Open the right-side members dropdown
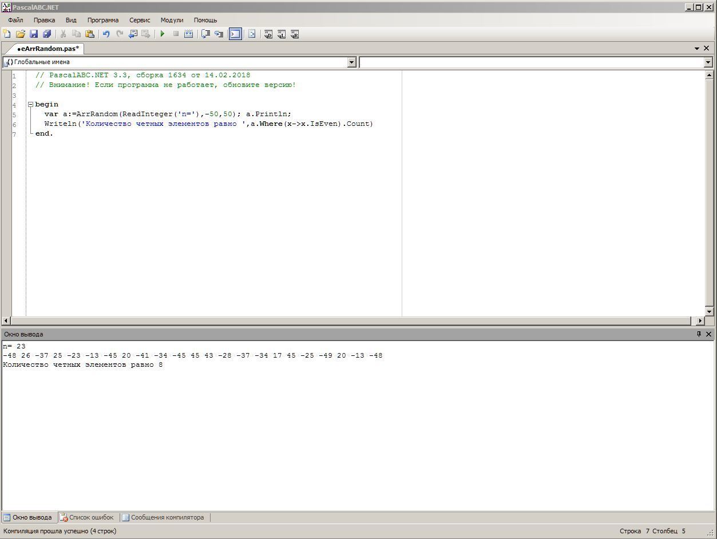Screen dimensions: 717x539 pos(708,62)
